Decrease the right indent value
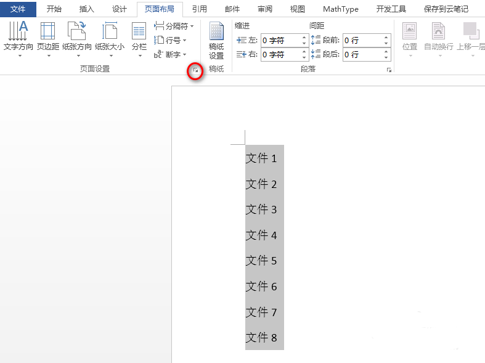This screenshot has height=363, width=485. 304,57
